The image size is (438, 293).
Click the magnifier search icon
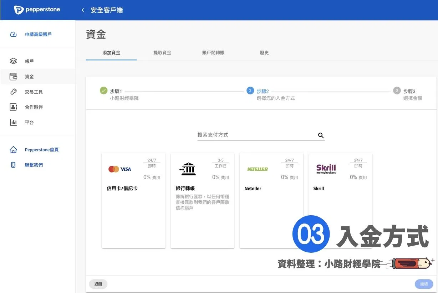321,135
